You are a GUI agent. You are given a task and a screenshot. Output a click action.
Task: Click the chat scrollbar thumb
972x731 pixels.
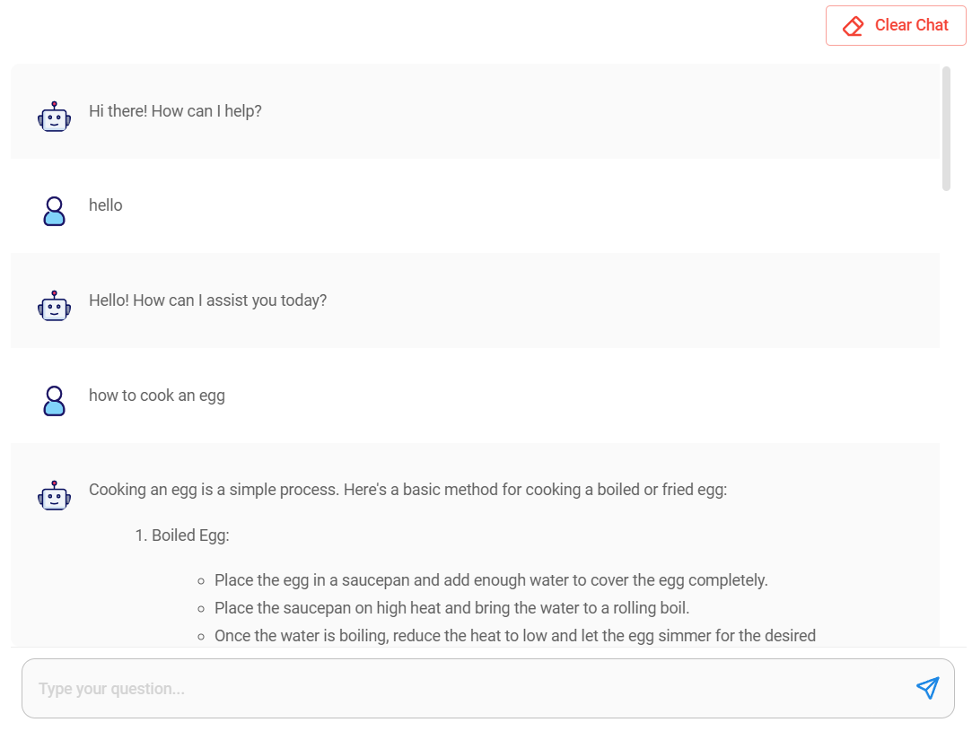tap(946, 128)
